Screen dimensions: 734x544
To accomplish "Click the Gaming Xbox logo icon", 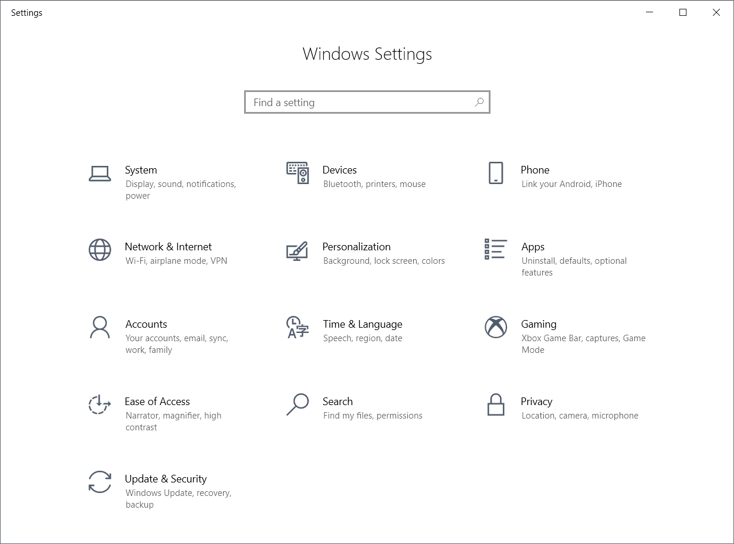I will pos(496,327).
